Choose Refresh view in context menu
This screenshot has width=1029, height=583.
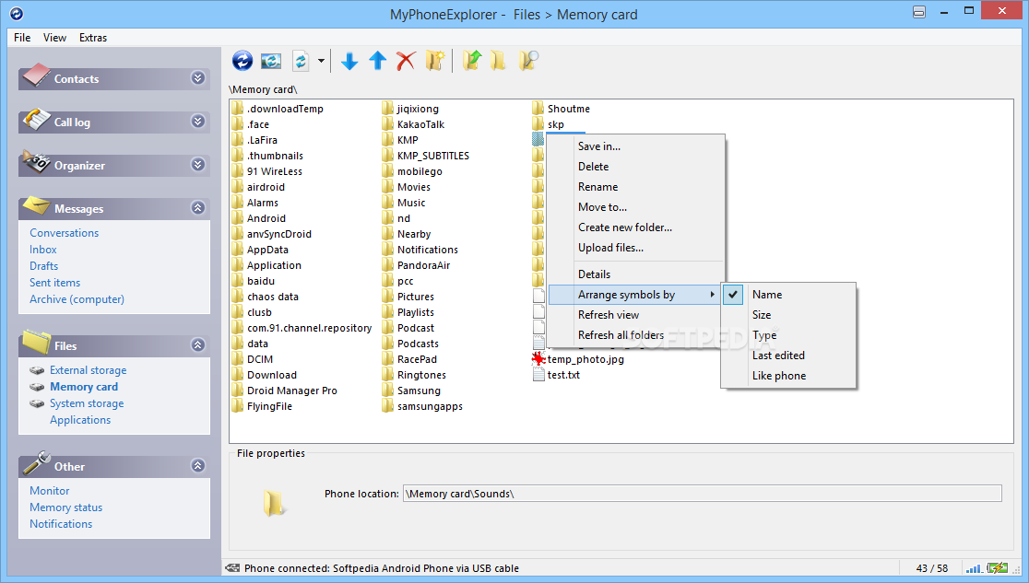(634, 315)
